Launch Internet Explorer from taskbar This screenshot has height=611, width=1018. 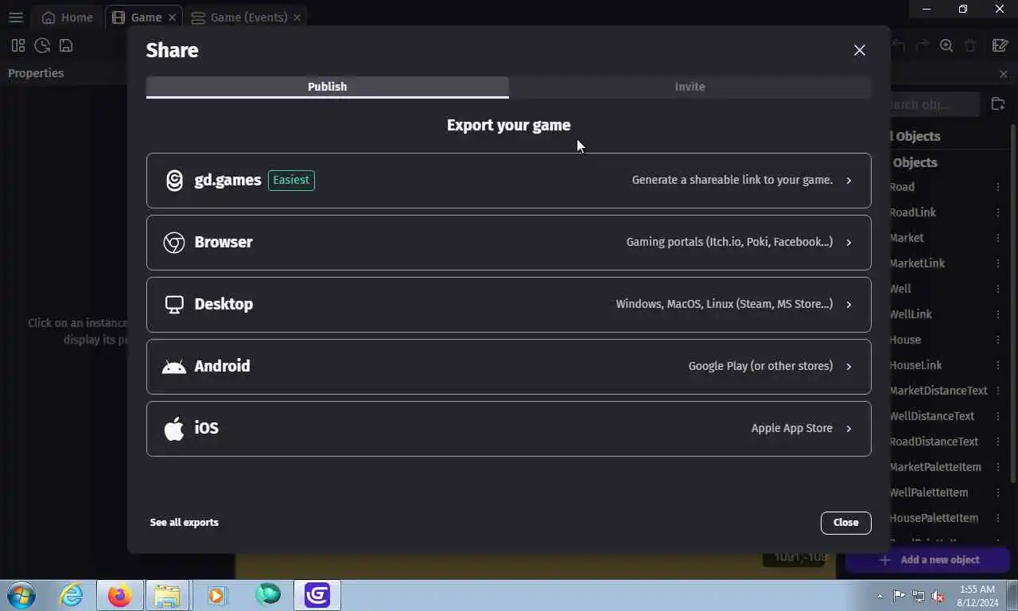click(72, 595)
